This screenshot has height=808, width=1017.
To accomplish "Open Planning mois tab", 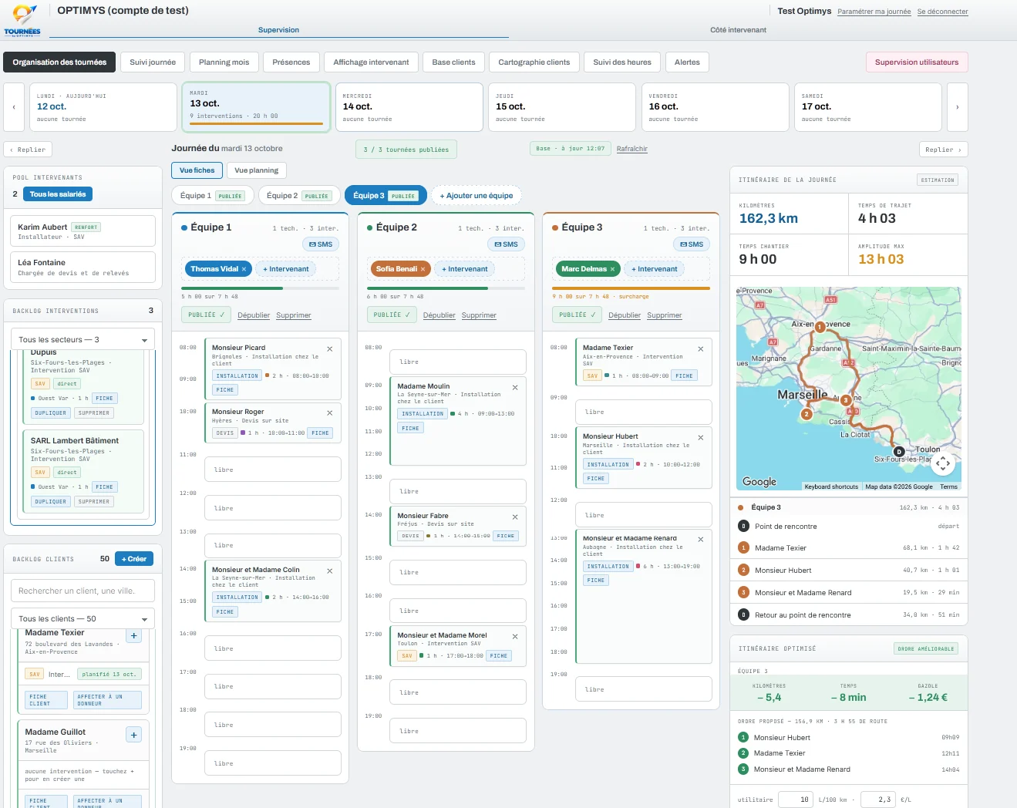I will 224,62.
